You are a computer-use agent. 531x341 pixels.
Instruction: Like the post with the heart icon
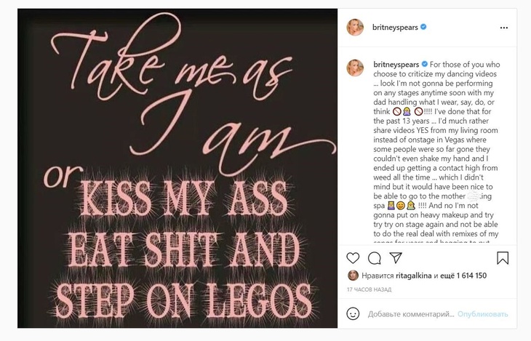point(353,257)
